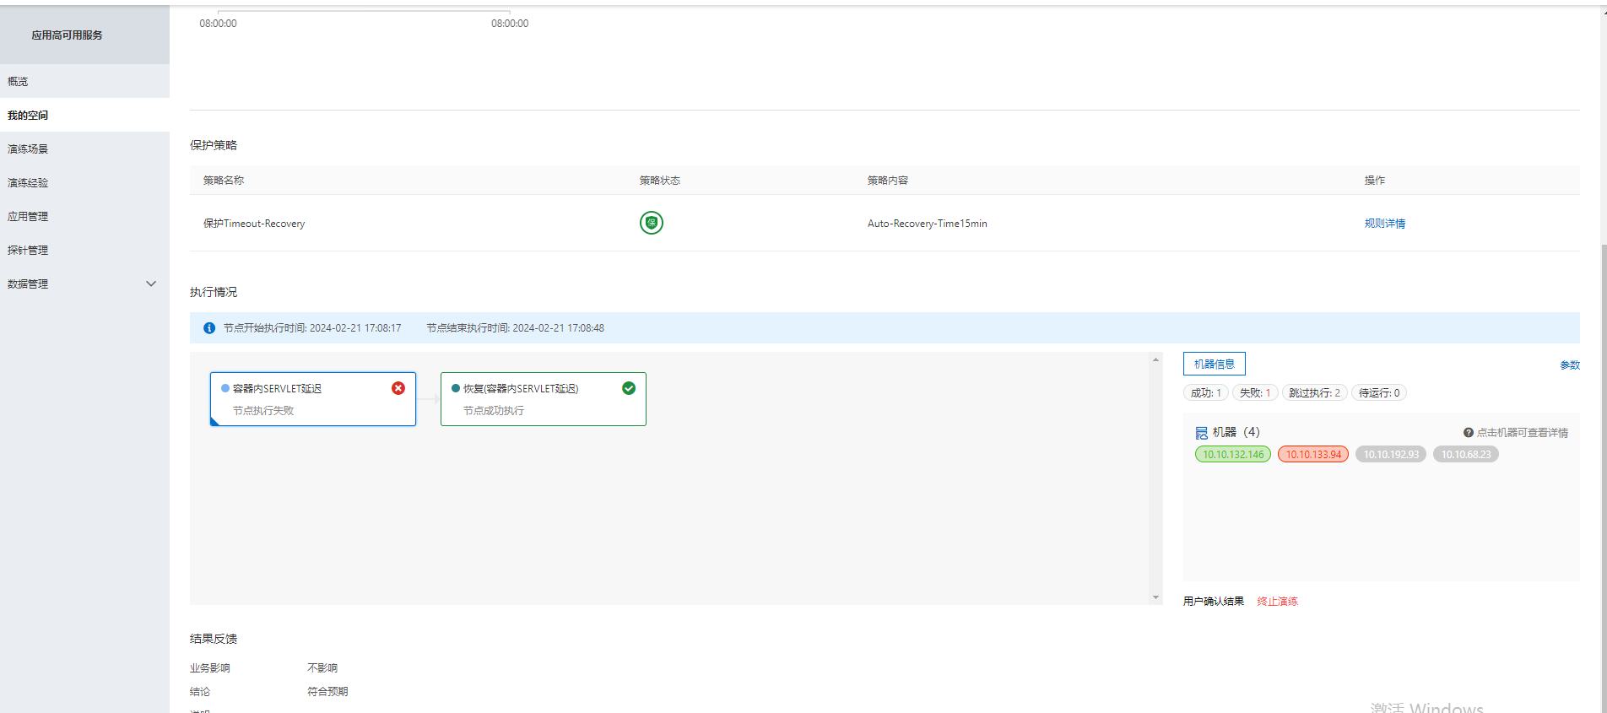Open the 参数 link
The height and width of the screenshot is (713, 1607).
1570,365
